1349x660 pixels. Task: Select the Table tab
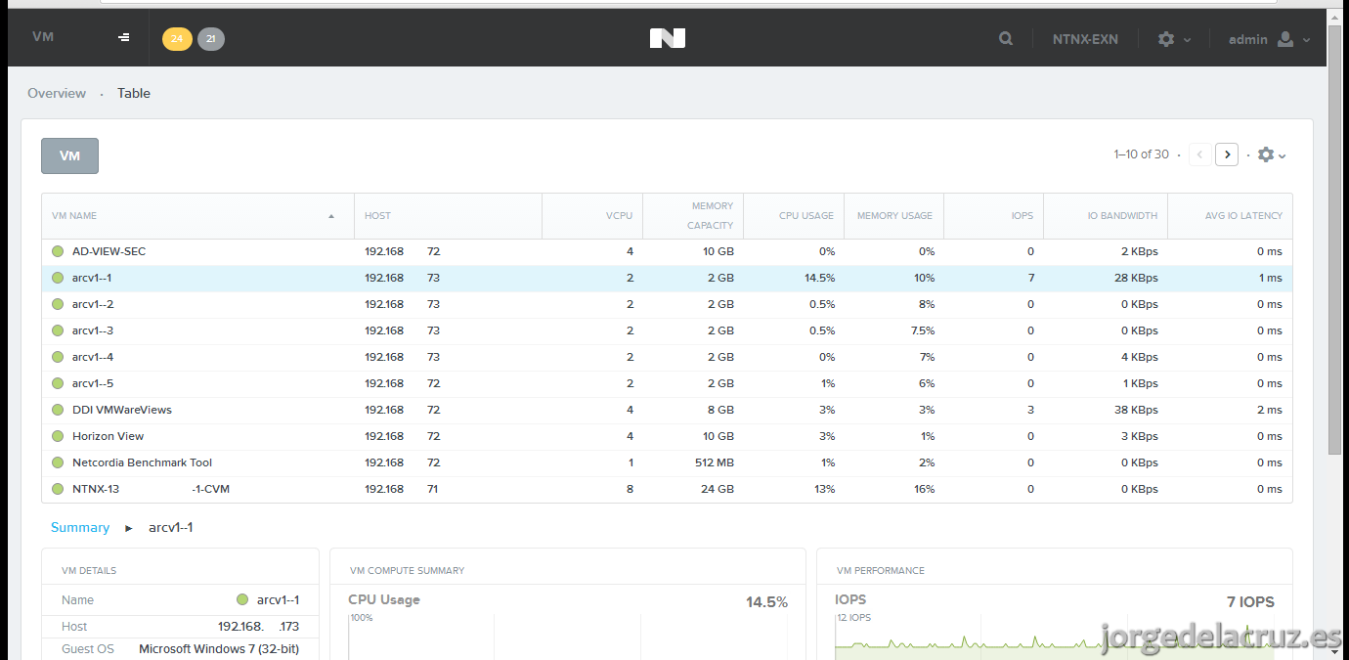click(134, 93)
